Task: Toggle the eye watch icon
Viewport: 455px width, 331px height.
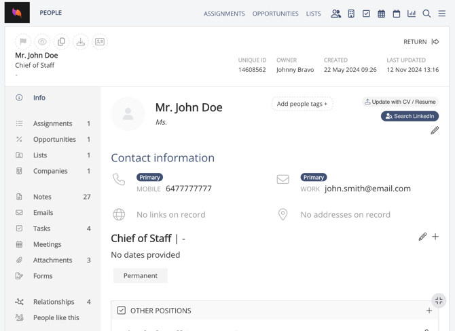Action: (42, 42)
